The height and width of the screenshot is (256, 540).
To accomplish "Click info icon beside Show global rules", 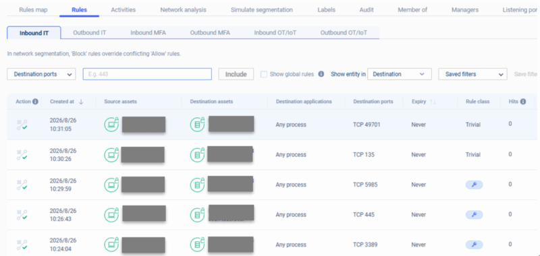I will (321, 74).
